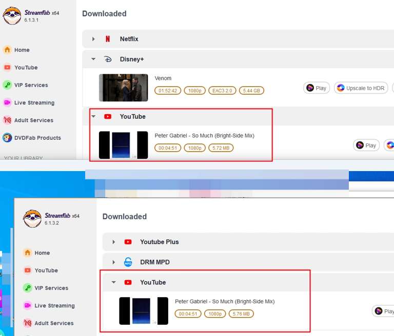Click Home house icon in 6.1.3.2 window
The image size is (394, 336).
[28, 253]
